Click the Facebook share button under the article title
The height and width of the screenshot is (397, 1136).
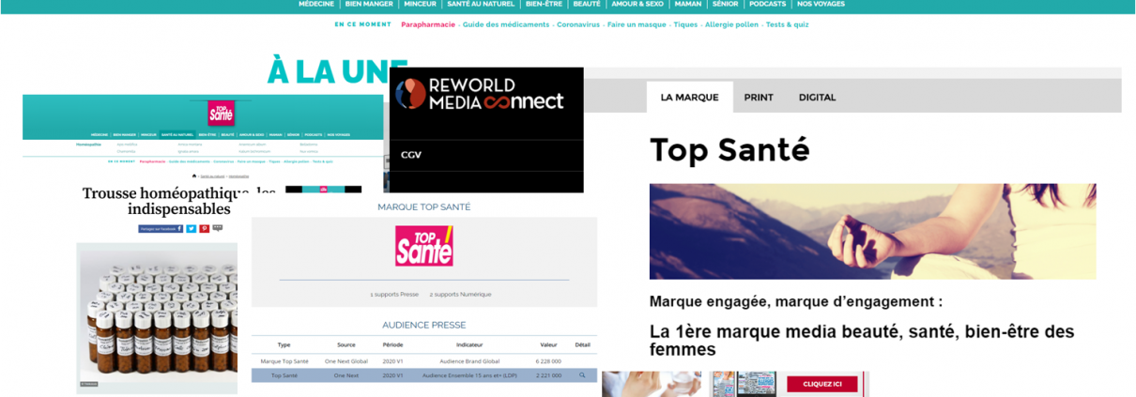tap(160, 228)
